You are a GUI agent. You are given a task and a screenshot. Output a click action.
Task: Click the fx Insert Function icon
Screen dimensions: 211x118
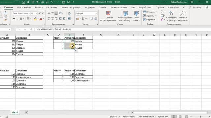[x=31, y=29]
